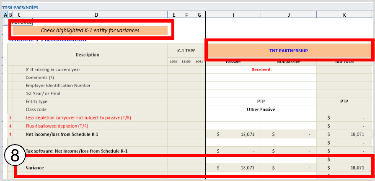Click the 'Variance' row label
This screenshot has width=375, height=181.
[35, 168]
